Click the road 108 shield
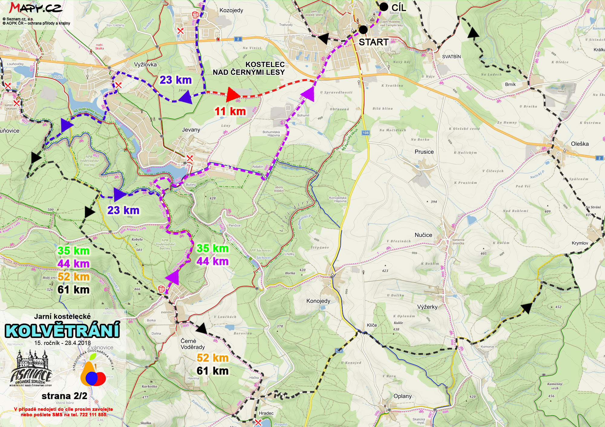Screen dimensions: 605x427 coord(366,133)
